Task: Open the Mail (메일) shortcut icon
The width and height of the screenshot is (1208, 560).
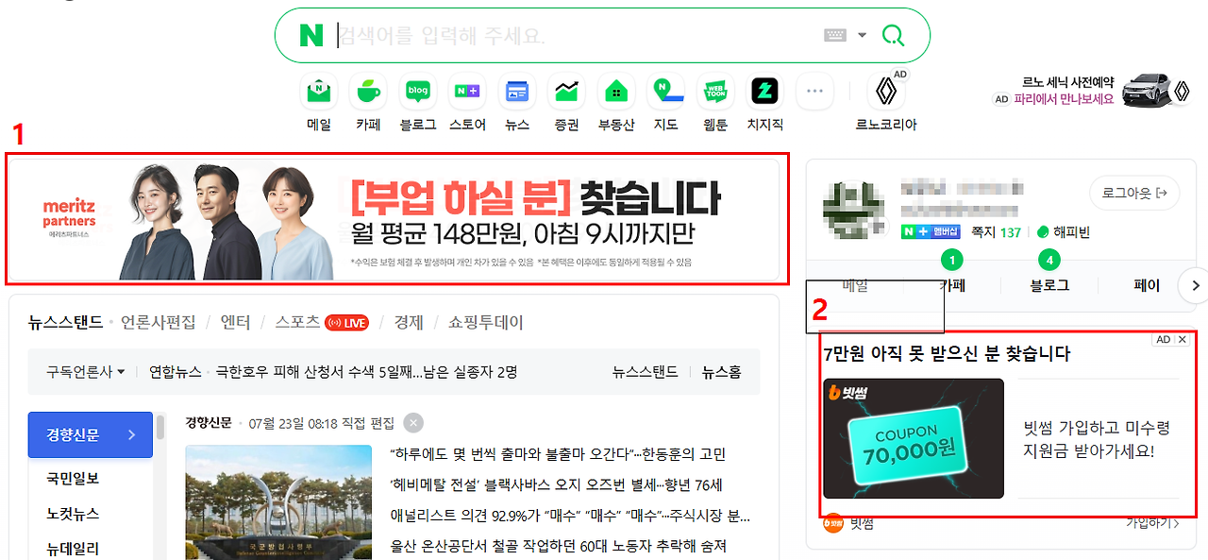Action: coord(319,92)
